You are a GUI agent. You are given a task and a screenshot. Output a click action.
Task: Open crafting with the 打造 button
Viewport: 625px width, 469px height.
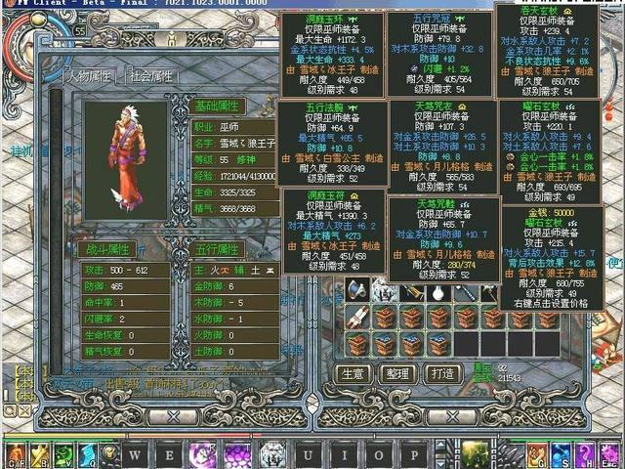pyautogui.click(x=441, y=373)
